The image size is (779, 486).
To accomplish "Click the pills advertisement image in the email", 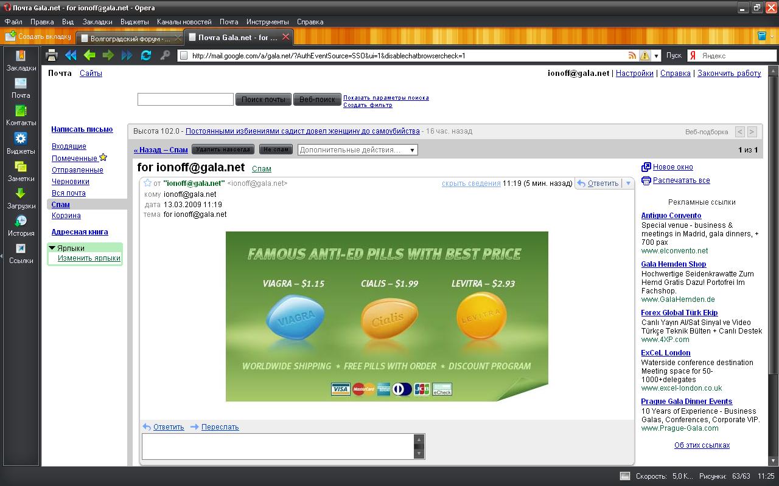I will click(387, 317).
